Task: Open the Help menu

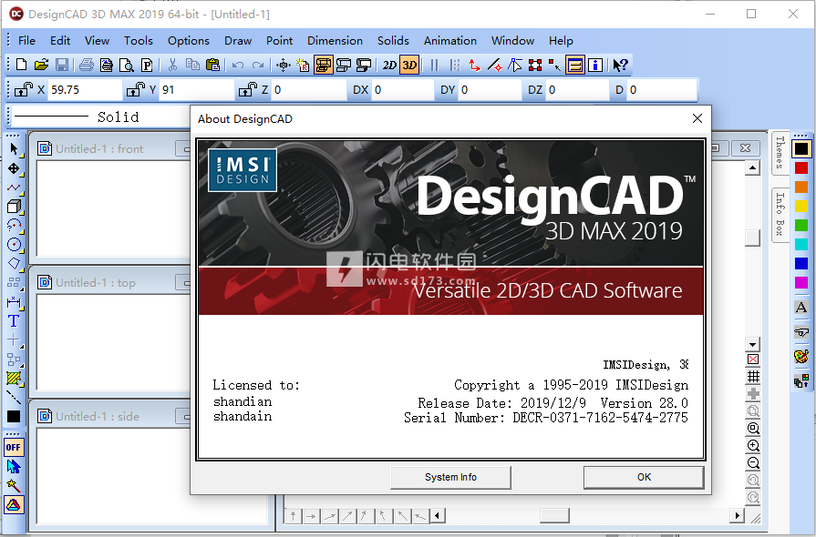Action: point(561,41)
